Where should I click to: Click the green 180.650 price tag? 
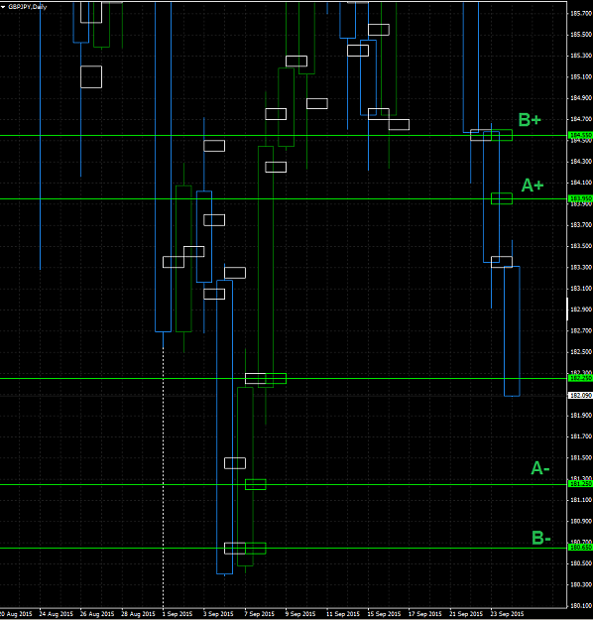pyautogui.click(x=580, y=548)
